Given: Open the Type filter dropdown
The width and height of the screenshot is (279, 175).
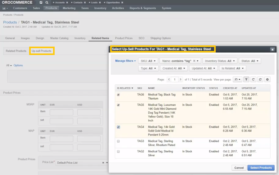Looking at the screenshot, I should pyautogui.click(x=148, y=68).
